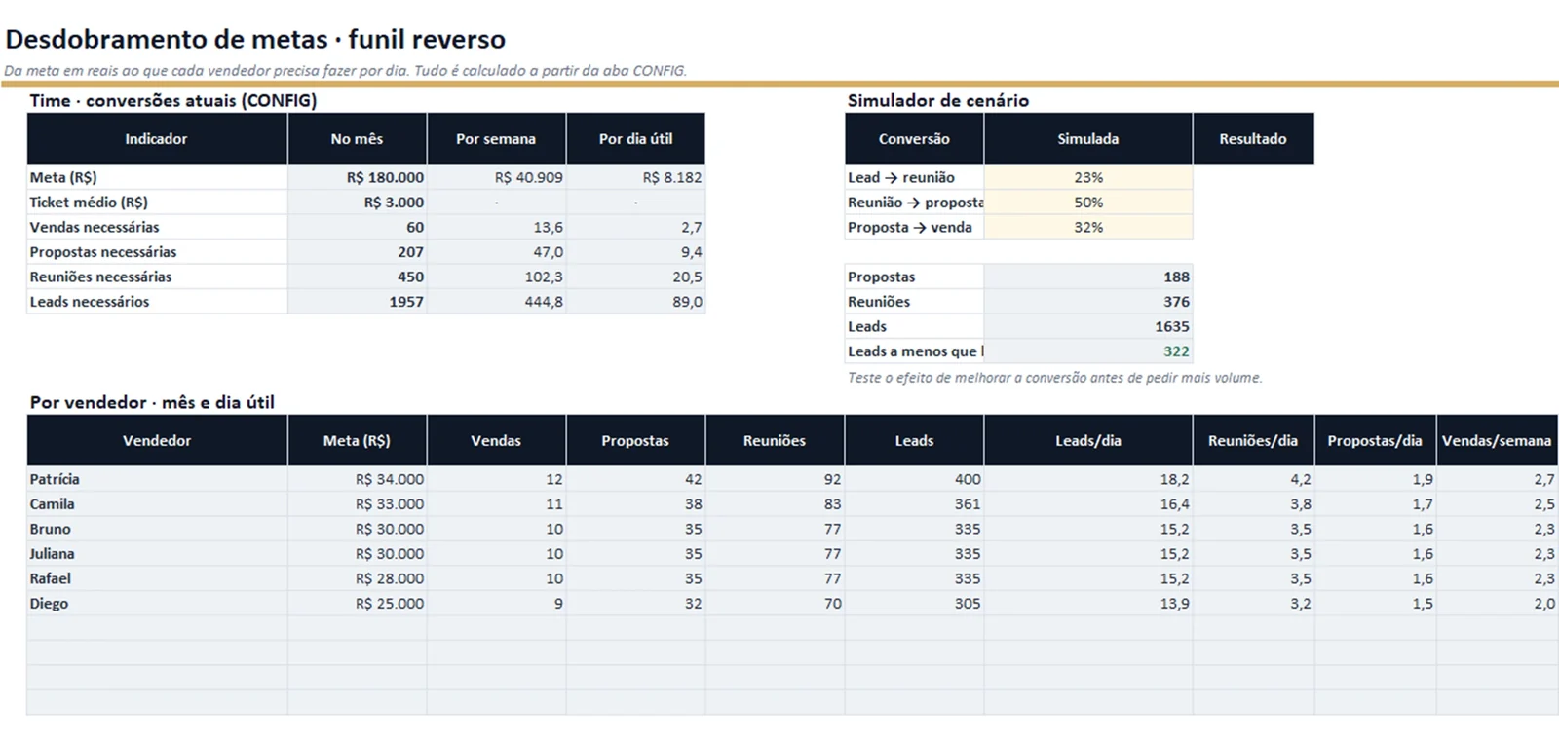The width and height of the screenshot is (1559, 740).
Task: Select the Por dia útil column header
Action: 635,139
